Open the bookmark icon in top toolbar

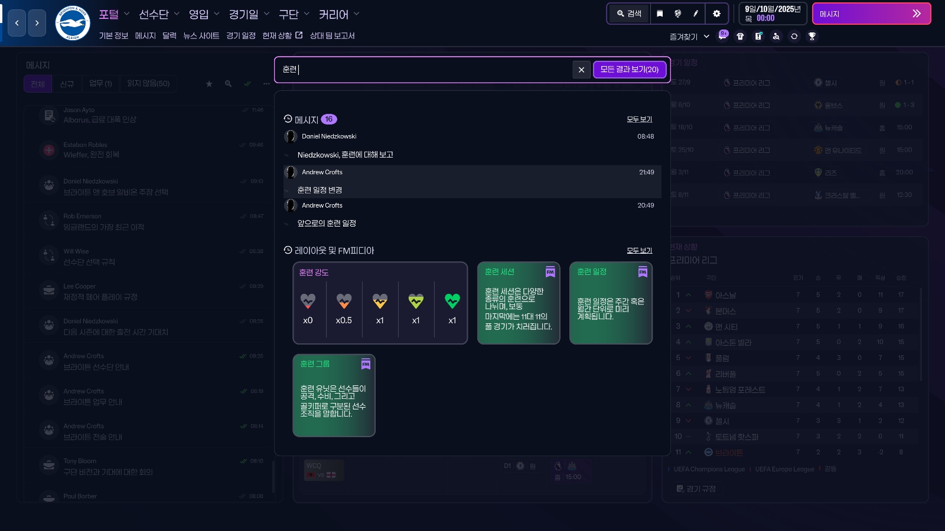tap(660, 14)
